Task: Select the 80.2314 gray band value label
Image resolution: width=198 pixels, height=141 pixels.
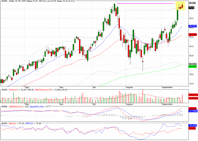Action: [x=193, y=64]
